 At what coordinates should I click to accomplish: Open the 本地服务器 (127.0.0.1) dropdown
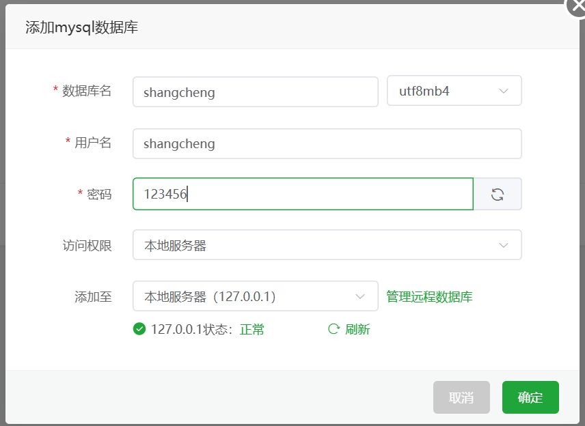[255, 296]
